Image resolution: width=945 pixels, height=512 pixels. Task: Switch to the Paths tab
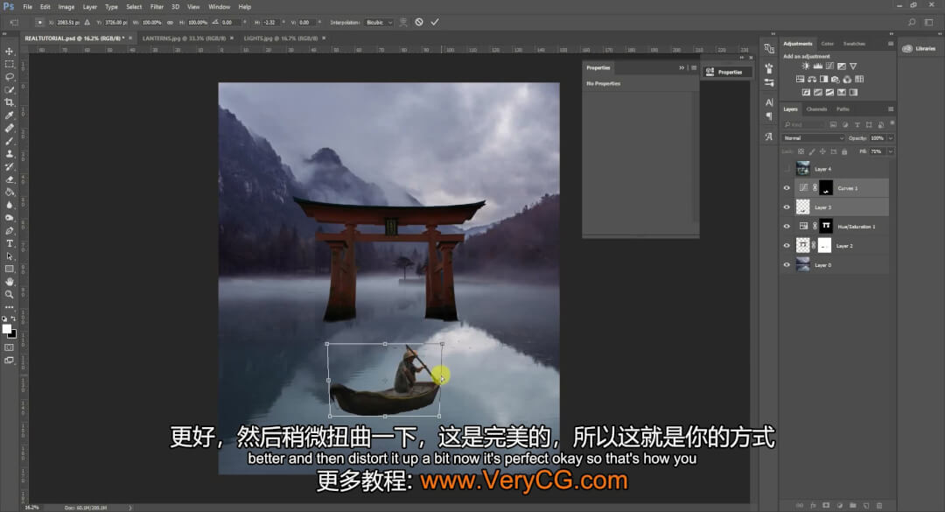click(x=843, y=109)
